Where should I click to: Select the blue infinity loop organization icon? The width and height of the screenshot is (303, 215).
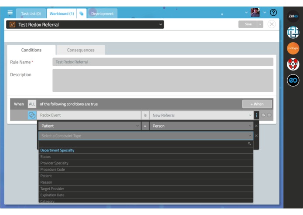pyautogui.click(x=293, y=80)
